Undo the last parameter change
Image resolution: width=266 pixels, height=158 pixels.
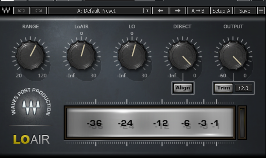(21, 11)
